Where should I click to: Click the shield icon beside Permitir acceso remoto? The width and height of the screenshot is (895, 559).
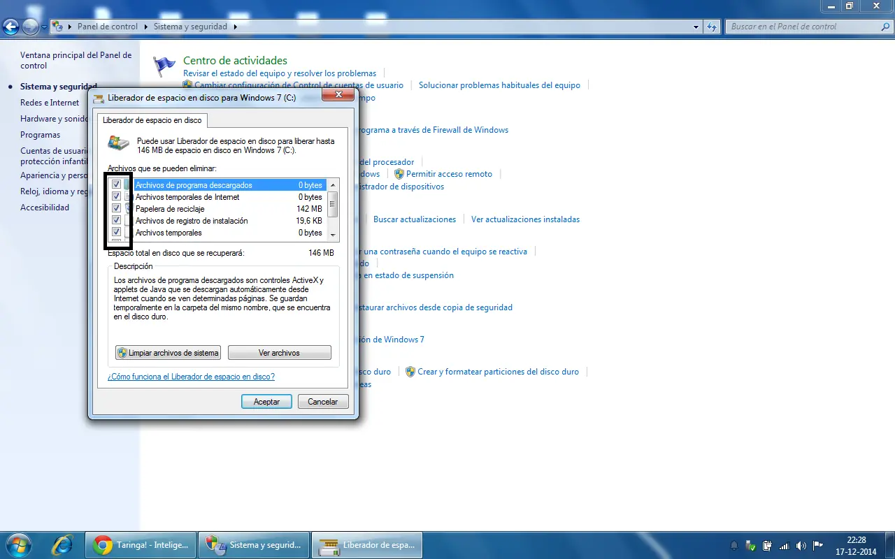pyautogui.click(x=399, y=174)
